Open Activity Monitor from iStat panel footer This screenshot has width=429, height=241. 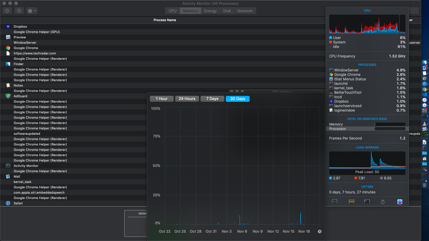[x=335, y=201]
